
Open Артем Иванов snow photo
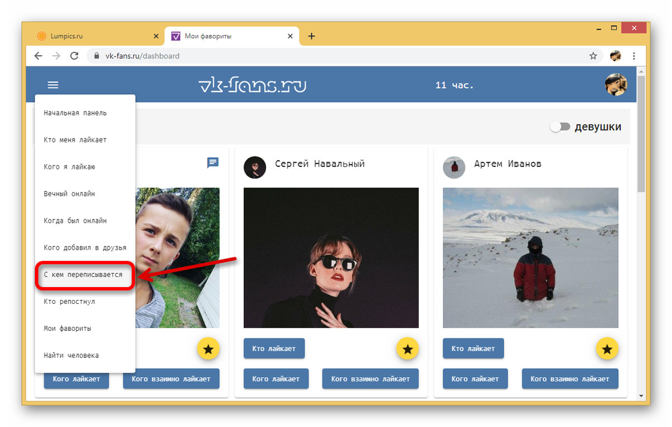click(x=531, y=258)
